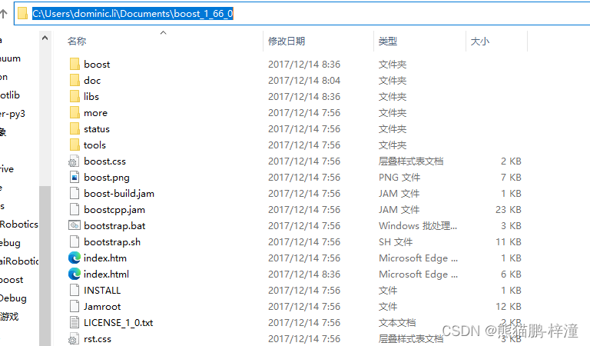This screenshot has width=590, height=346.
Task: Open the er-py3 item in navigation pane
Action: point(12,114)
